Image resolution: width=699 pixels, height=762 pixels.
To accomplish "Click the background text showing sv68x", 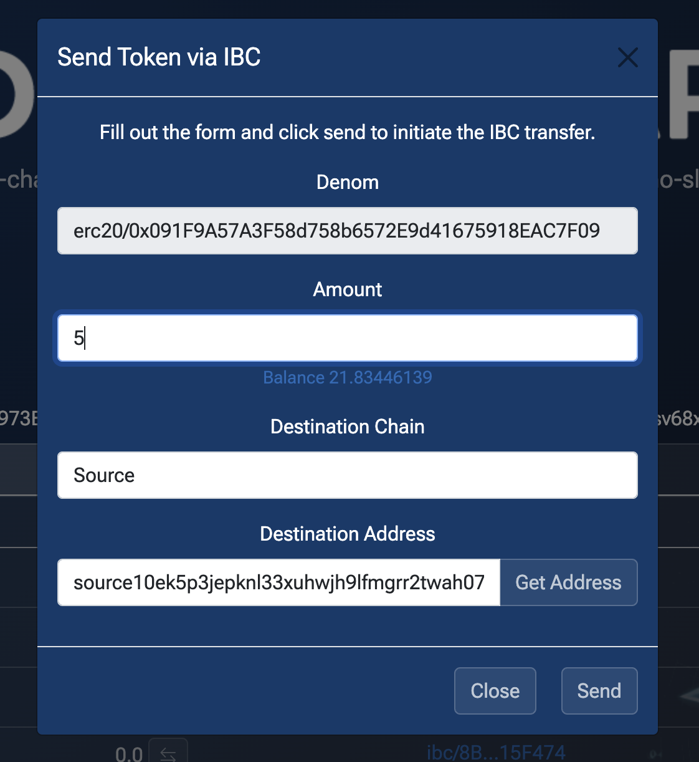I will [678, 418].
